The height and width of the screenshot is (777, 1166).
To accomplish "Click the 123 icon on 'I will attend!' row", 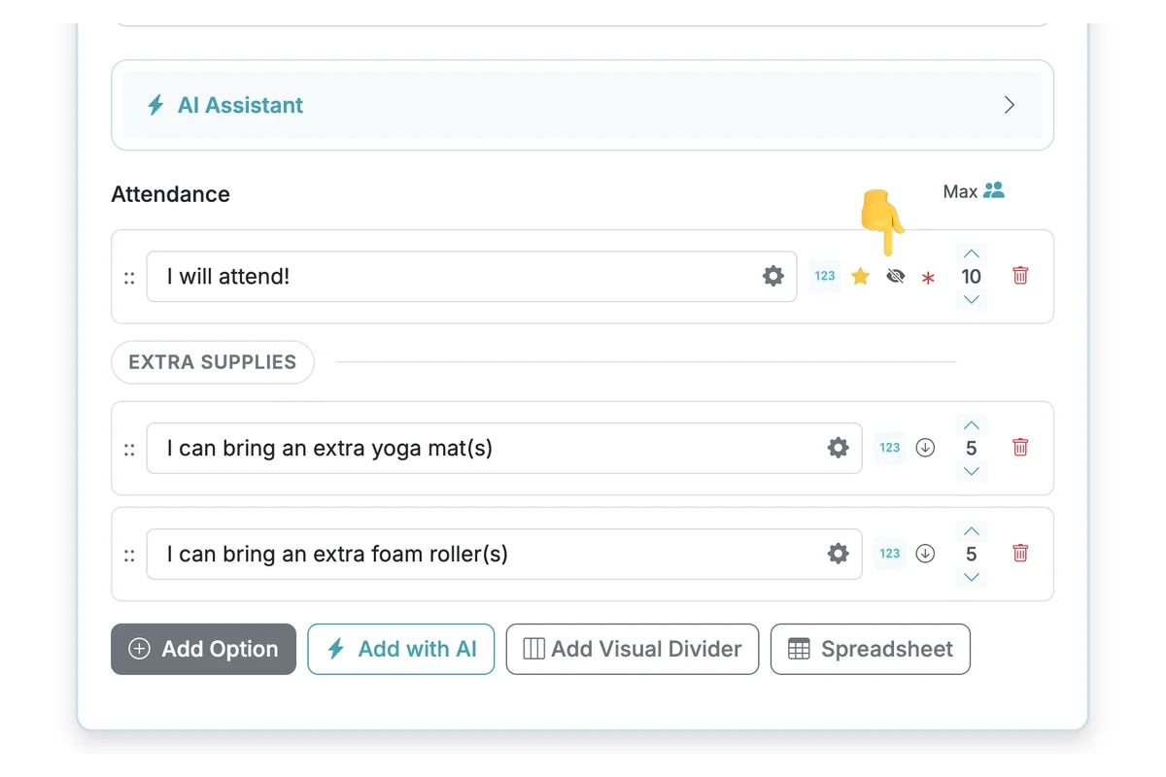I will click(x=825, y=276).
